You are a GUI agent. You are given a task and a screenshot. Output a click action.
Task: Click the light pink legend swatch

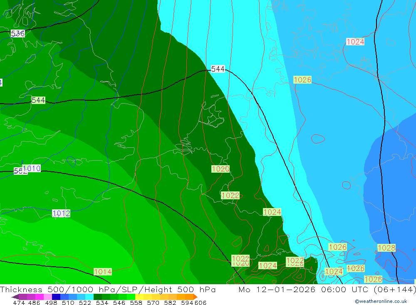[47, 297]
